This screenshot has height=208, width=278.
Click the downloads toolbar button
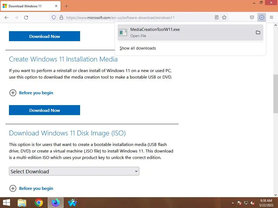pos(261,17)
